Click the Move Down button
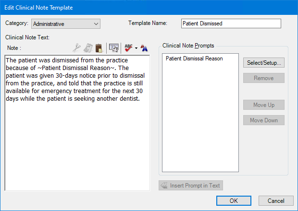298x211 pixels. [263, 120]
